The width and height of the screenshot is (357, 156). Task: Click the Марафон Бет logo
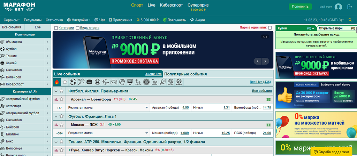coord(19,7)
